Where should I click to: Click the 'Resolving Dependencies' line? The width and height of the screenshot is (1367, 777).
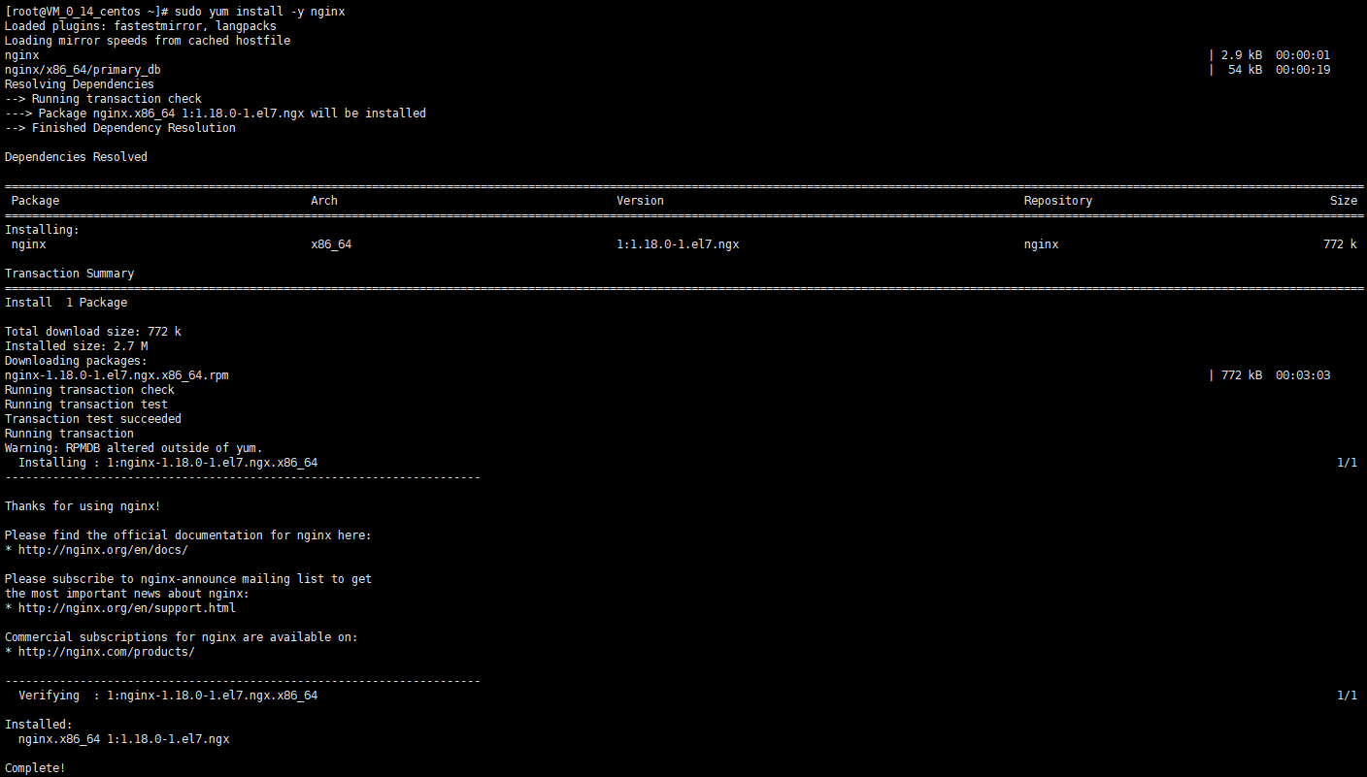pyautogui.click(x=80, y=84)
